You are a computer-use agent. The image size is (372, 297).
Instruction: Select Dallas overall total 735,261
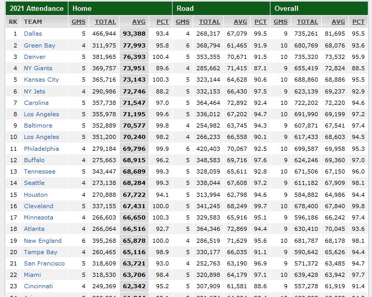(306, 34)
